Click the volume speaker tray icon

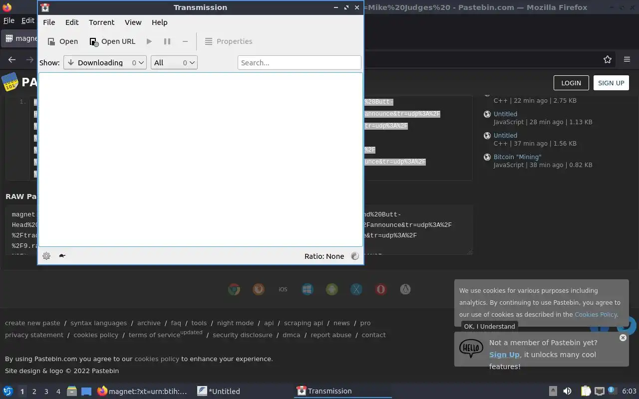[567, 391]
